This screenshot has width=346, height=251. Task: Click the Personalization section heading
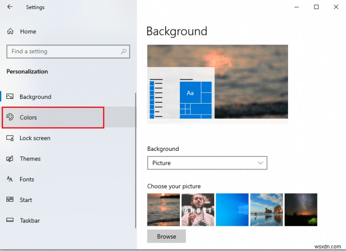[x=27, y=72]
